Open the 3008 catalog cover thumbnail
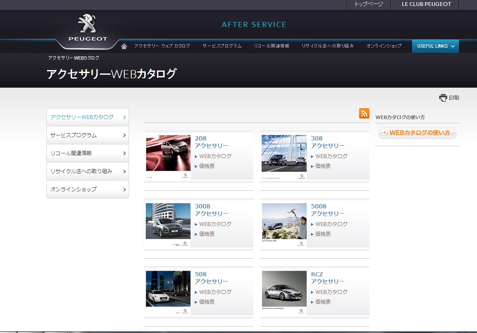Viewport: 477px width, 333px height. [168, 225]
